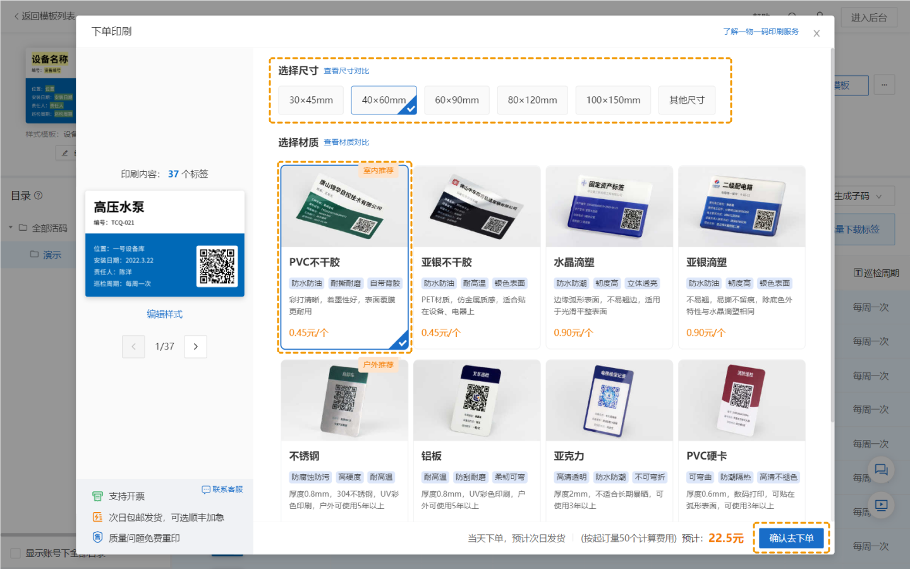Click the QR code on label preview
The width and height of the screenshot is (910, 569).
(217, 266)
